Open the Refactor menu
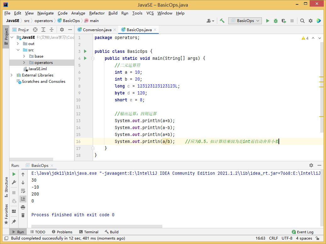 tap(97, 13)
